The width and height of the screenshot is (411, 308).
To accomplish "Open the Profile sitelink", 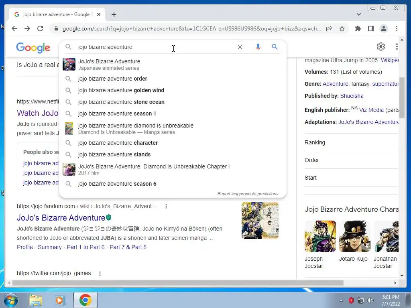I will click(x=25, y=247).
